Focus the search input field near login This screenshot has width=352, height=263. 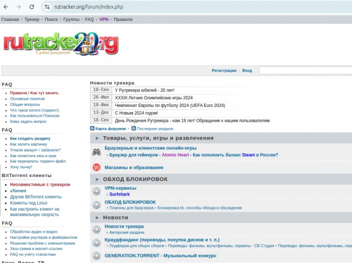[x=306, y=71]
